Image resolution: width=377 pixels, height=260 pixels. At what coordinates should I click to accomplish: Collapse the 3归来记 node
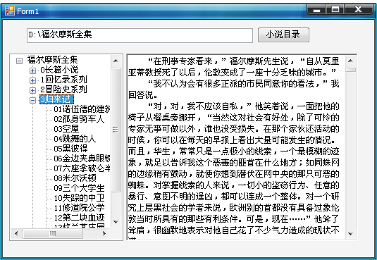(32, 100)
